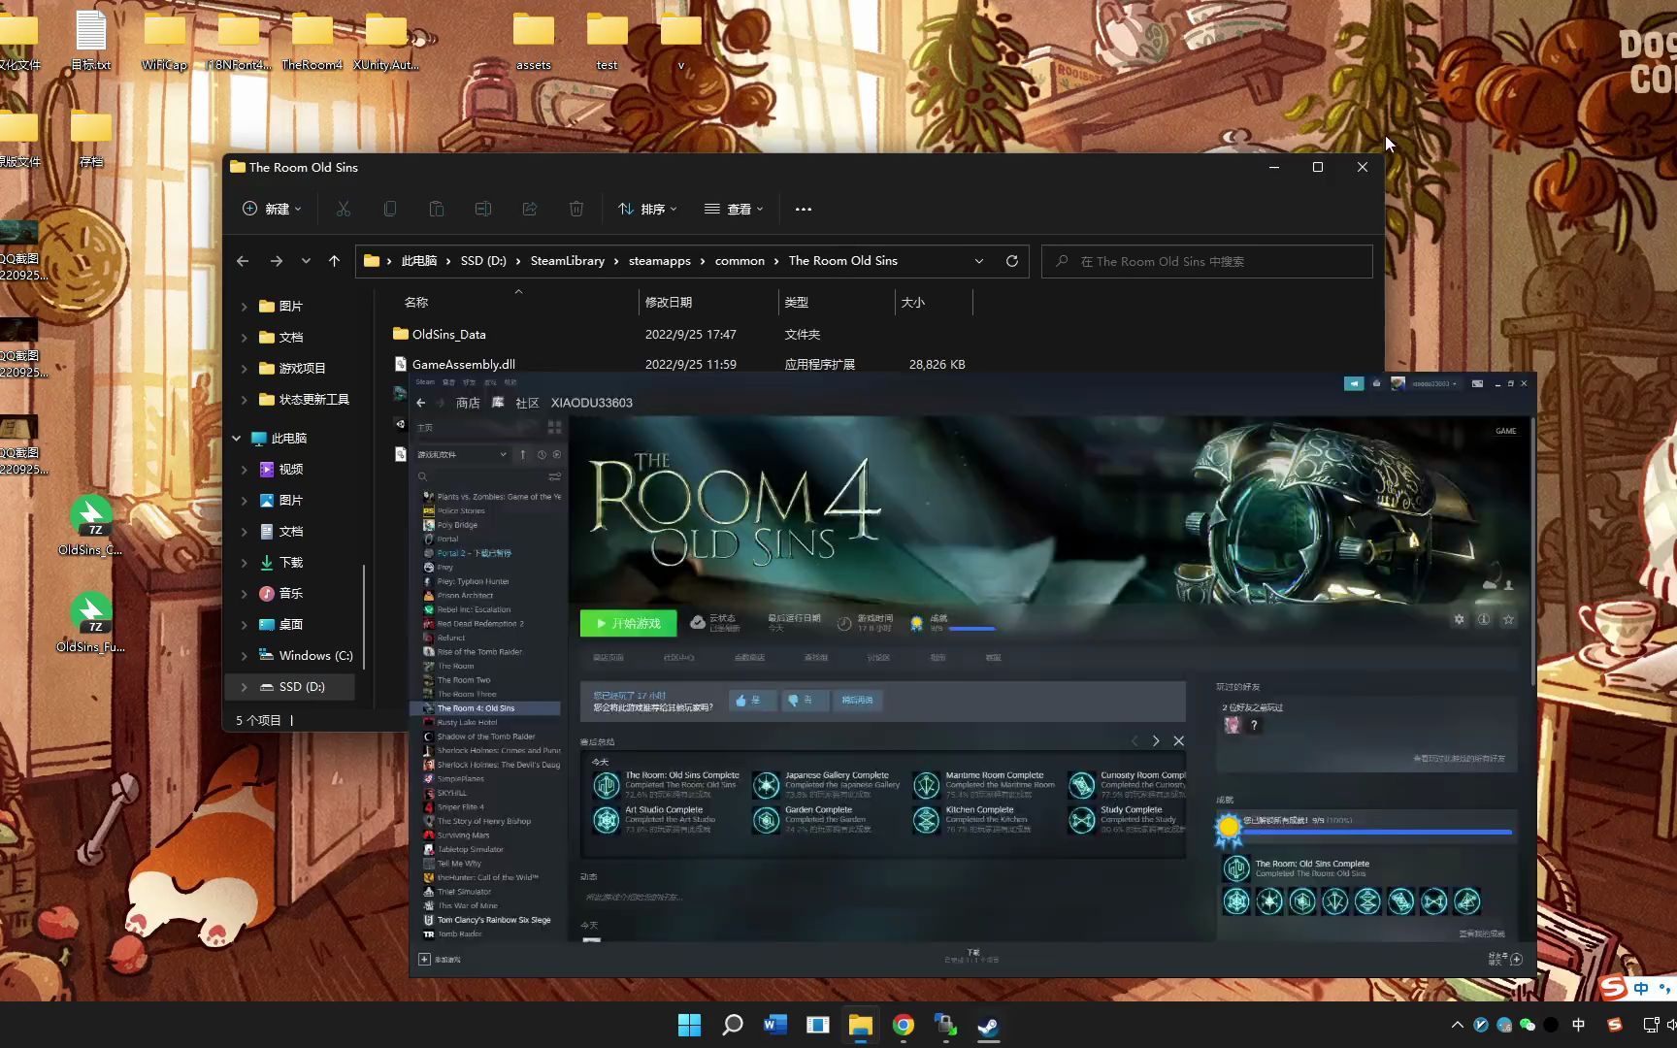Start the game with green play button
Viewport: 1677px width, 1048px height.
pos(628,623)
